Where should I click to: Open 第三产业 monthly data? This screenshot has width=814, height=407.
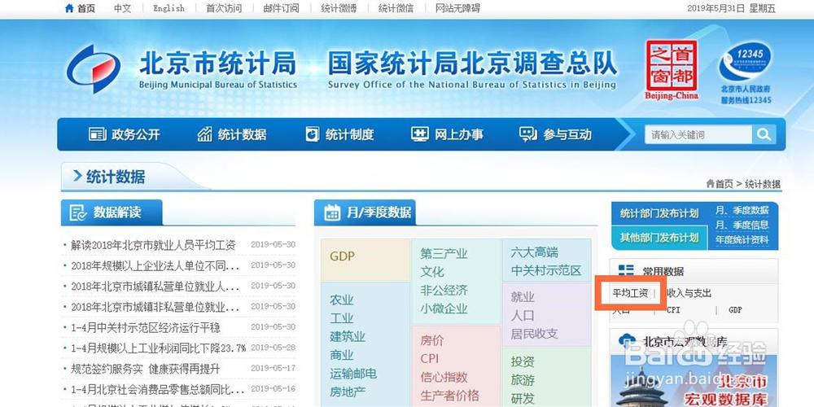pyautogui.click(x=444, y=253)
